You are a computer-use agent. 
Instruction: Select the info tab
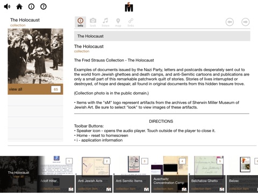coord(80,22)
